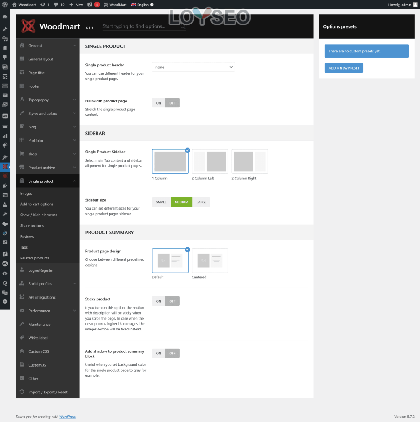420x422 pixels.
Task: Choose the Centered product page design
Action: (210, 260)
